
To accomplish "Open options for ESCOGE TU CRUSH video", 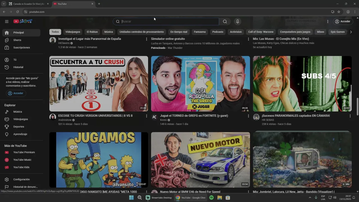I will point(146,116).
